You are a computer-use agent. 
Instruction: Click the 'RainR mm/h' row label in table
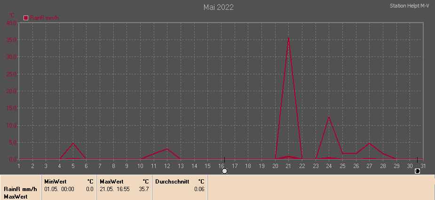(x=20, y=189)
